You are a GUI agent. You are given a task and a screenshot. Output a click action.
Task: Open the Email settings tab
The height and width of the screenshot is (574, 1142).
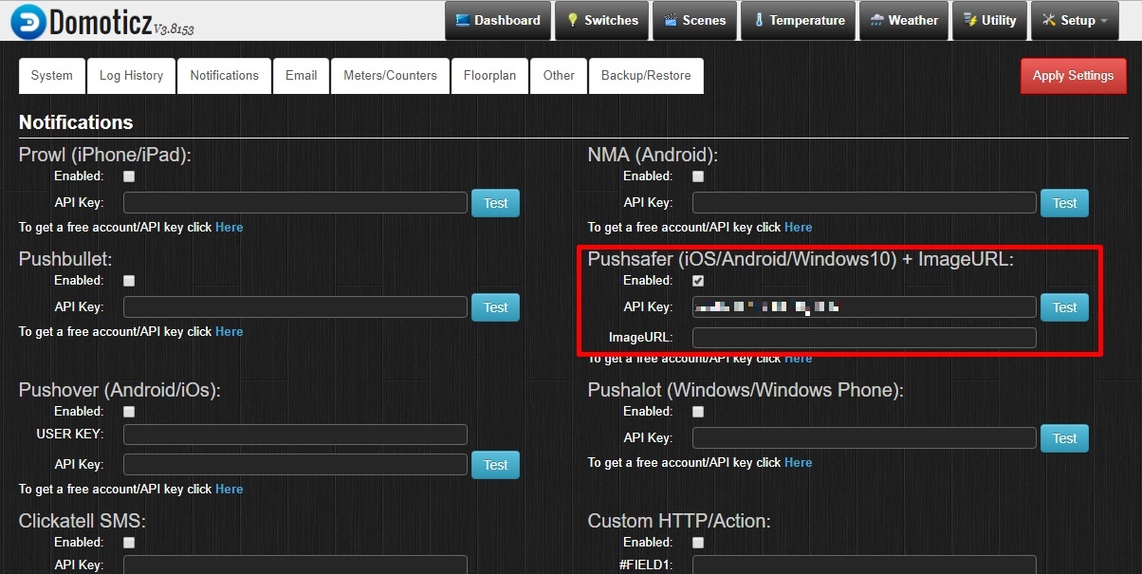click(301, 76)
